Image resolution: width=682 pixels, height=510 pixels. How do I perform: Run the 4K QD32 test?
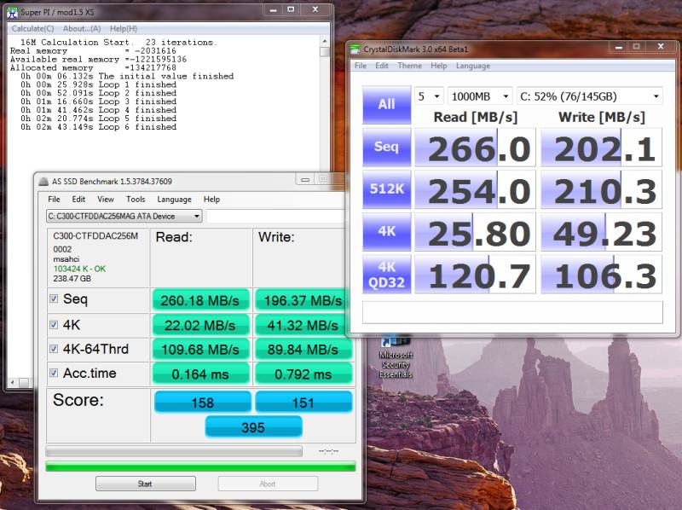[387, 274]
